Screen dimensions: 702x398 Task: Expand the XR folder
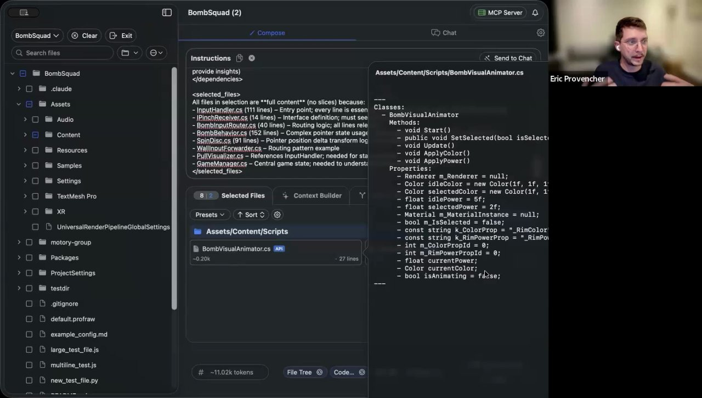[x=25, y=212]
